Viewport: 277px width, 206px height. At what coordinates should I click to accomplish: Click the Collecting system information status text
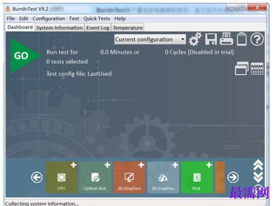point(42,203)
